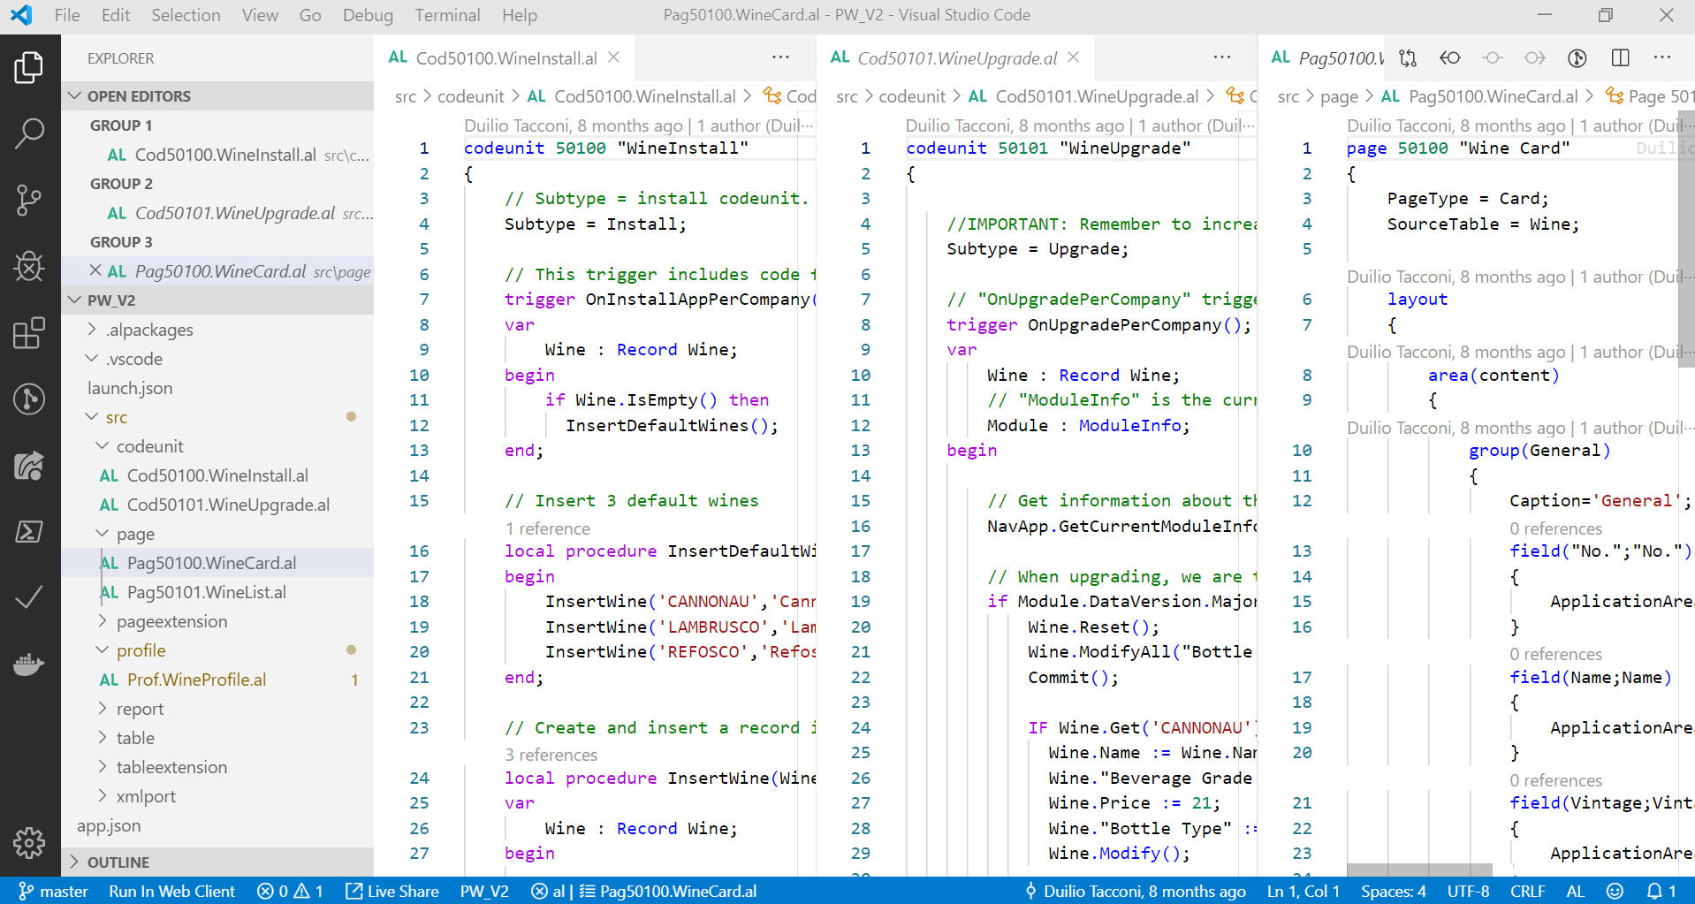Click errors and warnings count in status bar
This screenshot has height=904, width=1695.
pos(290,891)
